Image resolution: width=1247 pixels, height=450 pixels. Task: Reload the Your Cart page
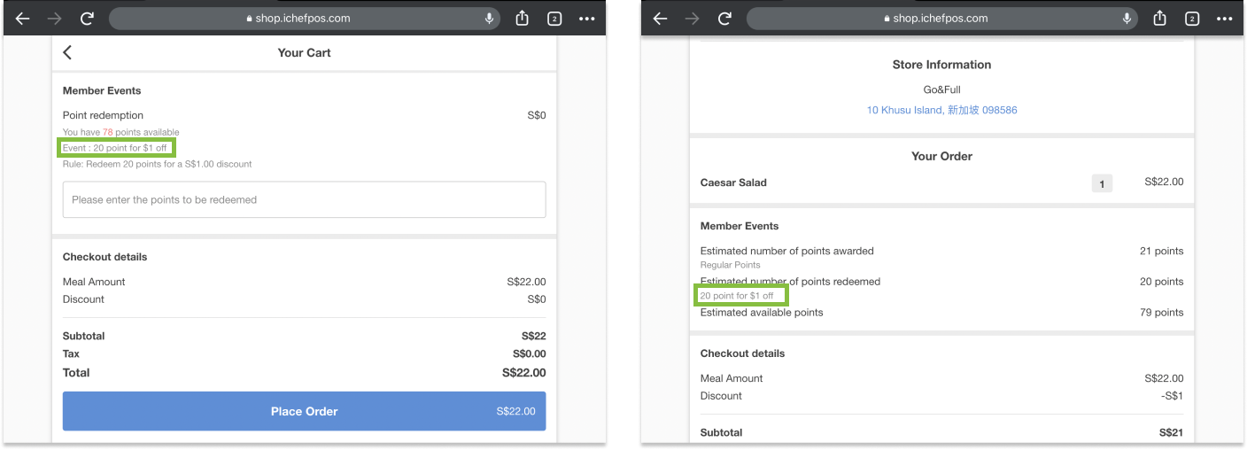(87, 19)
